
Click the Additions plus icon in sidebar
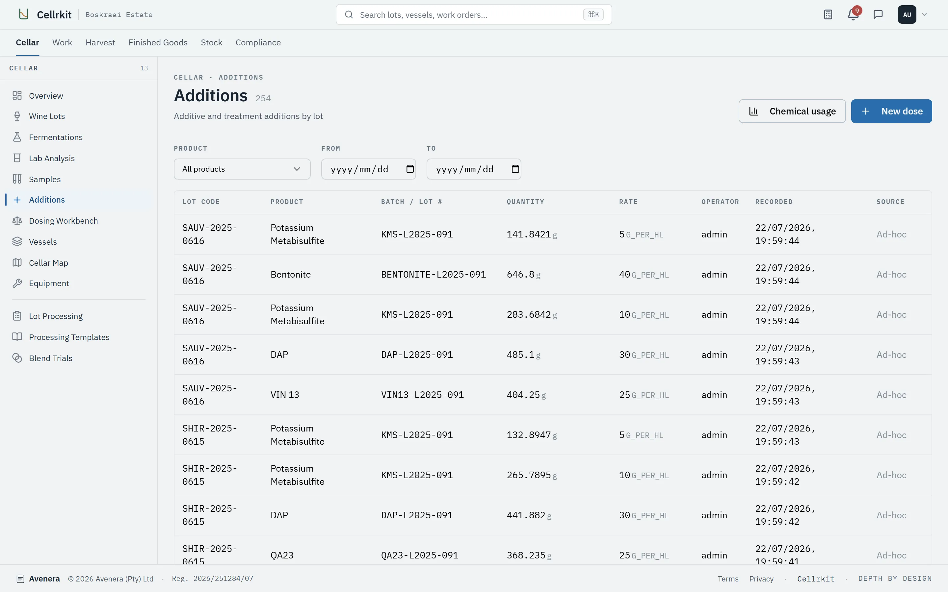(x=17, y=200)
